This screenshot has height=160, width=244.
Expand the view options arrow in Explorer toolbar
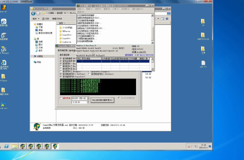158,19
